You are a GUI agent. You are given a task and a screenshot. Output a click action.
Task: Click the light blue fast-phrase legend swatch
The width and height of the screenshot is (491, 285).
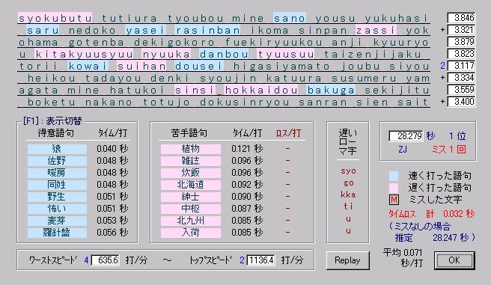click(x=394, y=176)
